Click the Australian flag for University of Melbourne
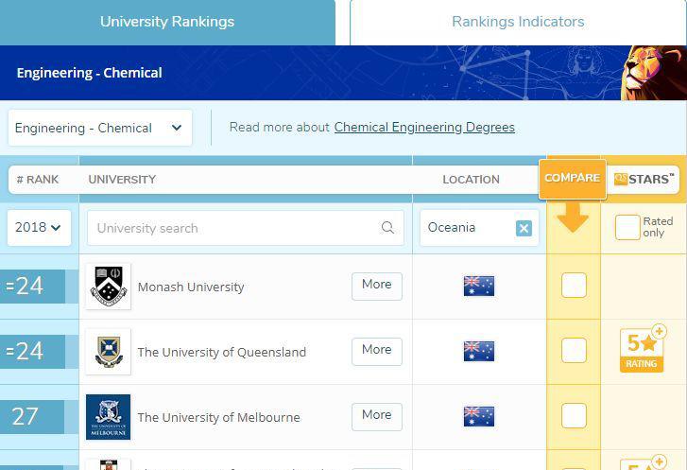Viewport: 687px width, 470px height. pyautogui.click(x=479, y=416)
